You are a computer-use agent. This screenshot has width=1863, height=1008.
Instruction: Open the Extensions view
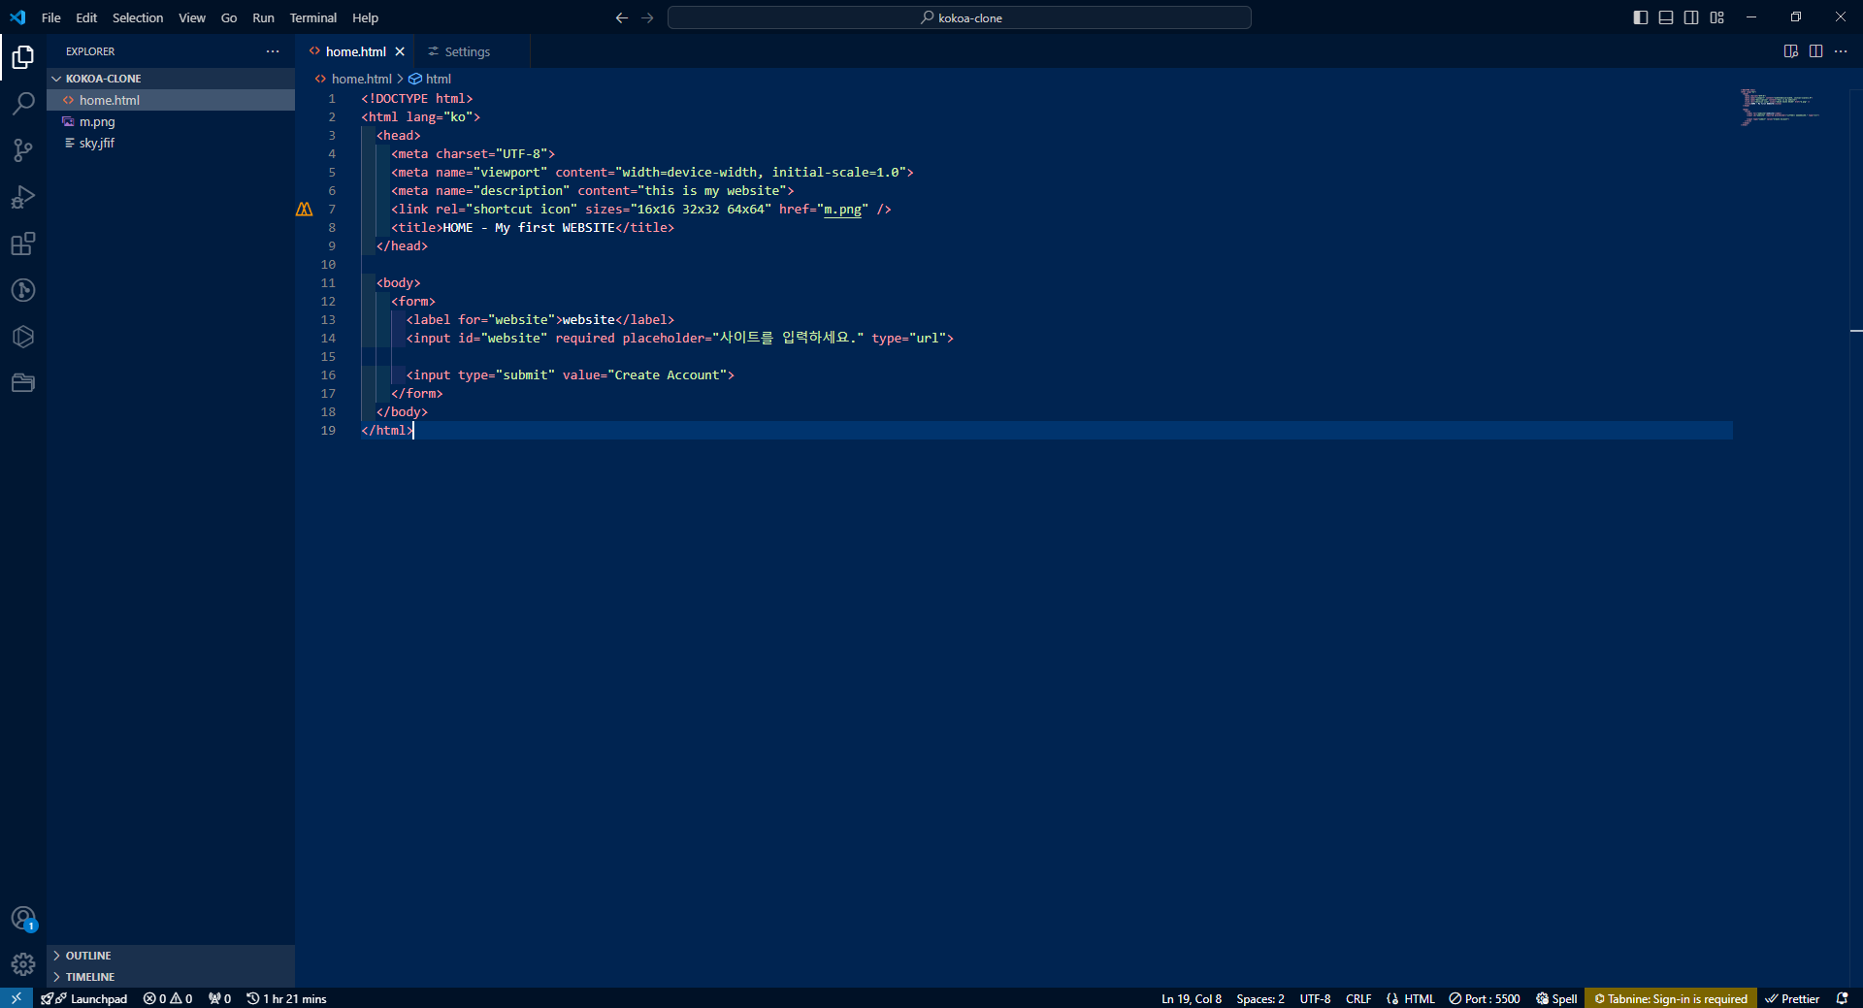[x=23, y=244]
